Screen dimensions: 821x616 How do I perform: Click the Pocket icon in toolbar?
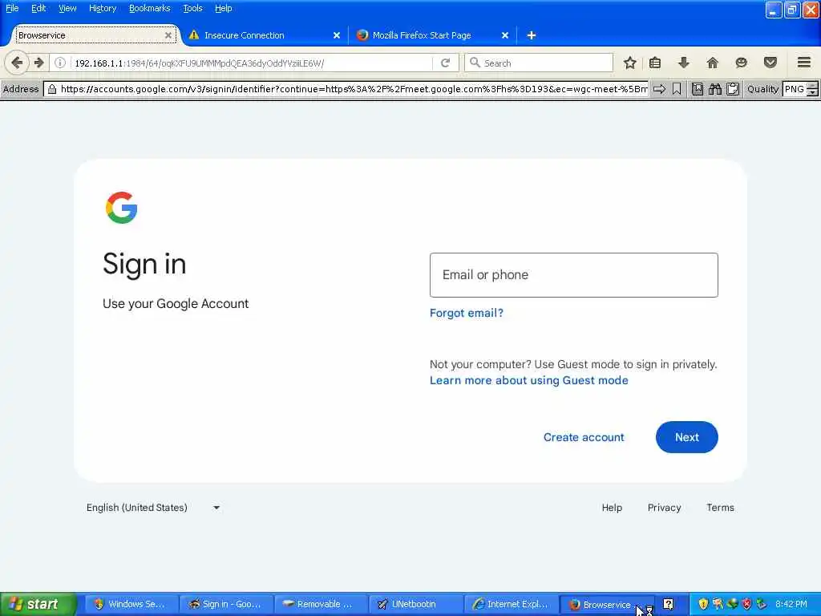(x=770, y=63)
